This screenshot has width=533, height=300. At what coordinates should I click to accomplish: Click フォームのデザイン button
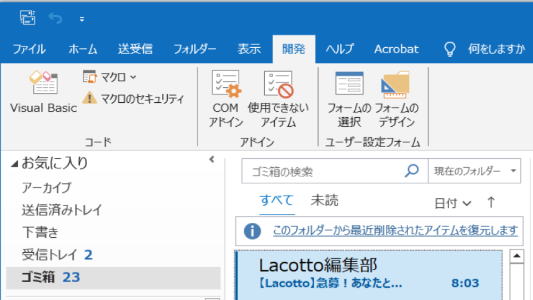coord(396,99)
